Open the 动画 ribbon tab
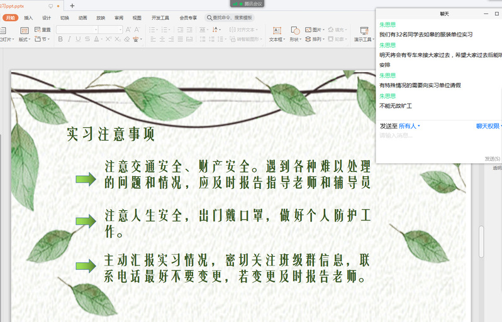 [x=83, y=18]
